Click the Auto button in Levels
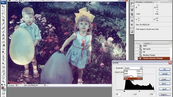173x97 pixels. click(x=165, y=89)
